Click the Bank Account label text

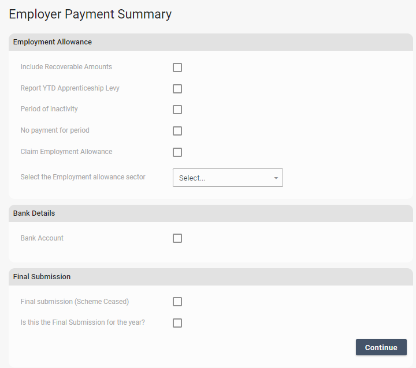point(42,238)
